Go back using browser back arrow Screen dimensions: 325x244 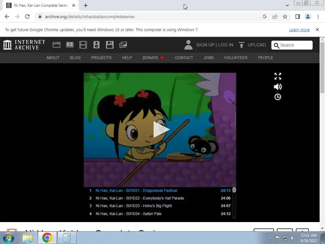tap(7, 17)
